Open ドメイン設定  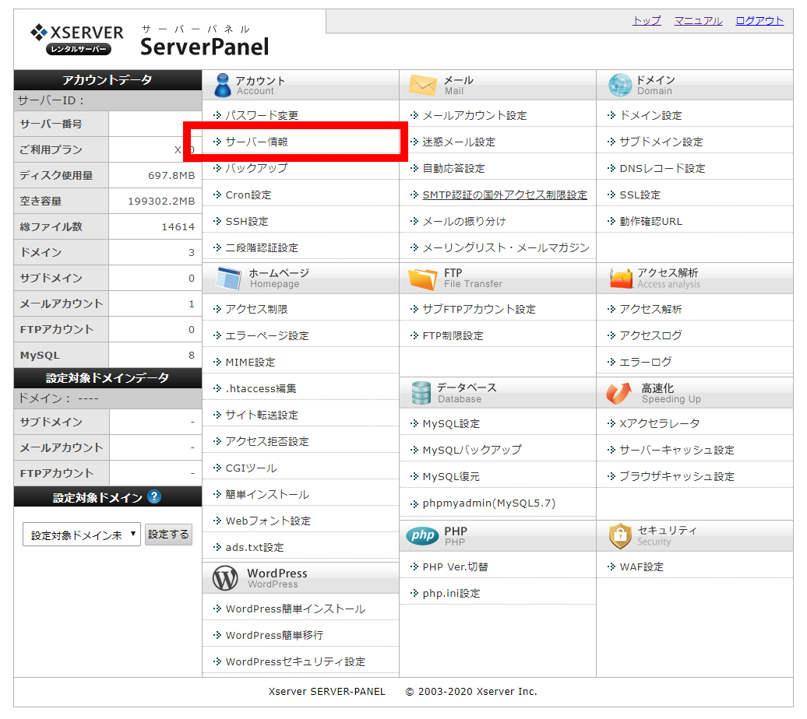650,115
